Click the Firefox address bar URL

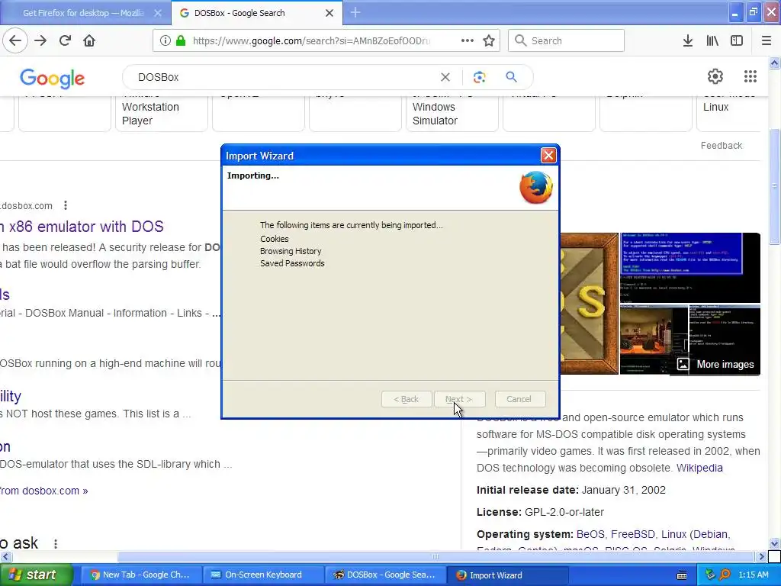[311, 40]
